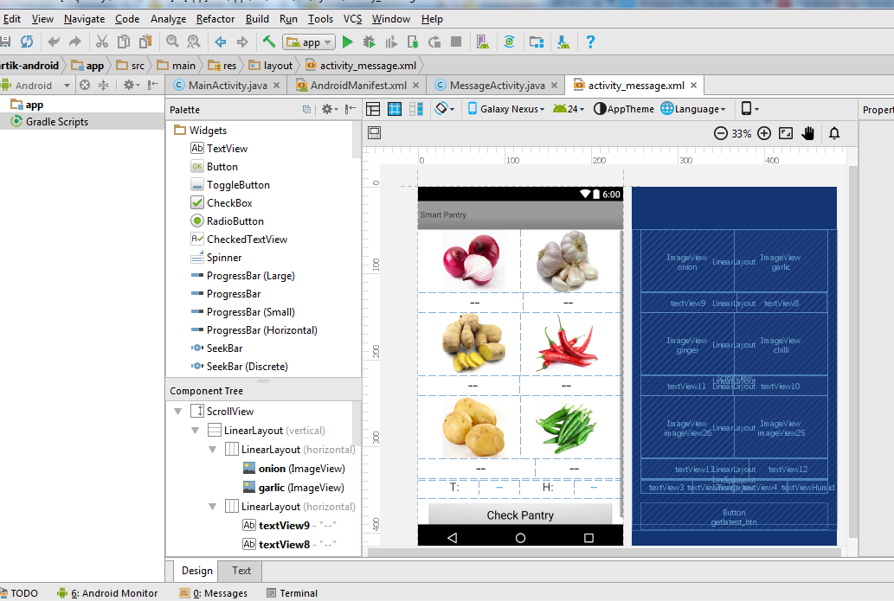Click the scroll-from-source target icon in project panel
894x601 pixels.
tap(85, 86)
